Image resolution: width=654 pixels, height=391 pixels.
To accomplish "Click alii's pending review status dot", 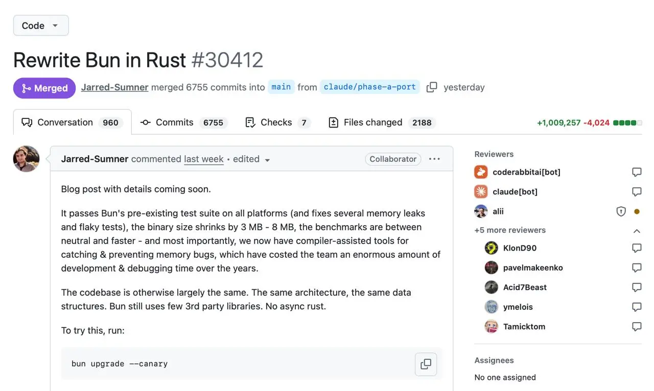I will [x=637, y=211].
